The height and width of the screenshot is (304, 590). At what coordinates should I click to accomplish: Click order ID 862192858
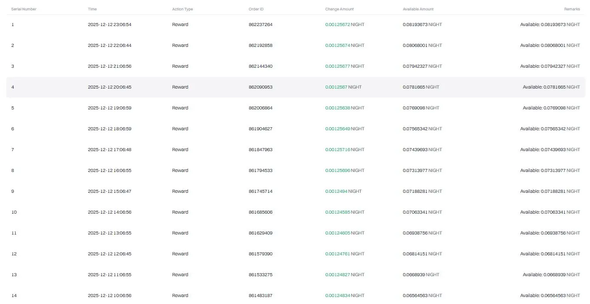point(260,46)
